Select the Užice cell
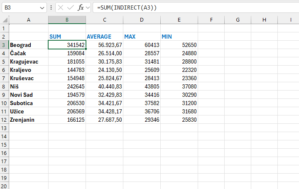299x189 pixels. [x=29, y=111]
